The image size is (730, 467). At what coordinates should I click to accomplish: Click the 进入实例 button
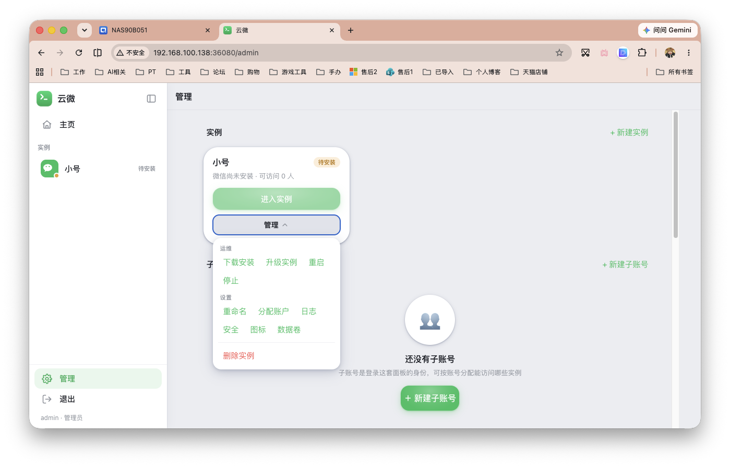[277, 199]
